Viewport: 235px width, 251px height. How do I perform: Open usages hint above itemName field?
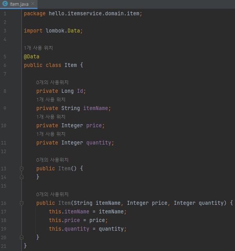[51, 99]
